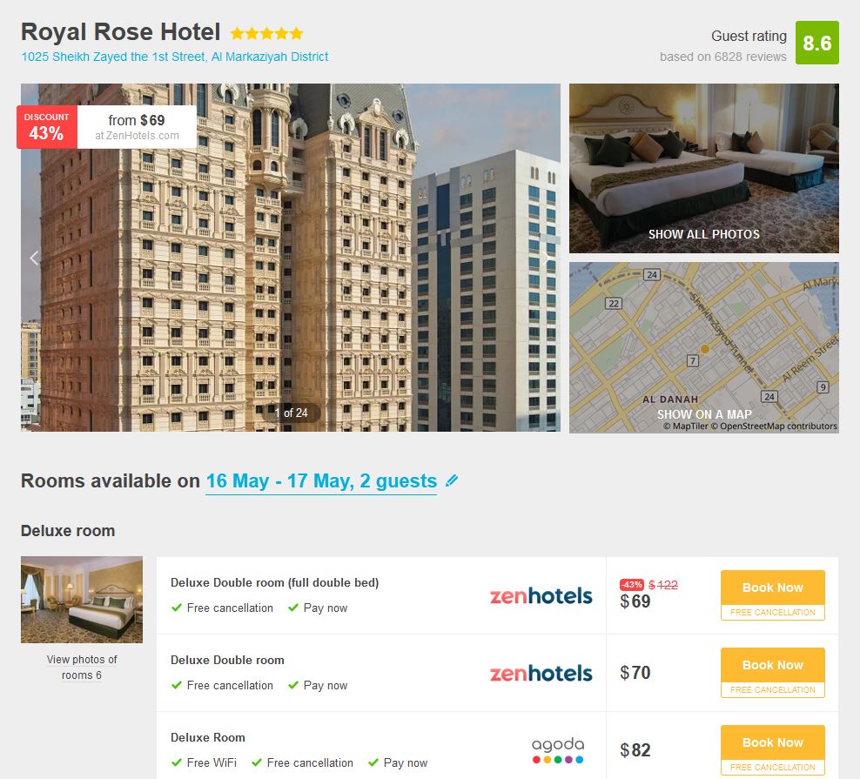Go to previous photo with left arrow
Image resolution: width=860 pixels, height=779 pixels.
click(34, 258)
